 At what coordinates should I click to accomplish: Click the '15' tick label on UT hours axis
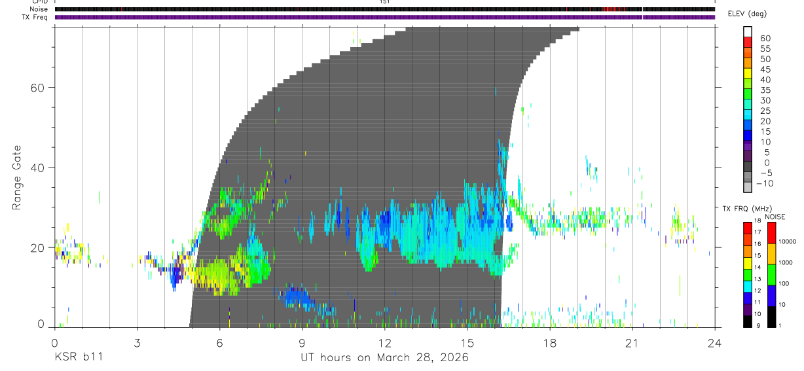pos(467,343)
